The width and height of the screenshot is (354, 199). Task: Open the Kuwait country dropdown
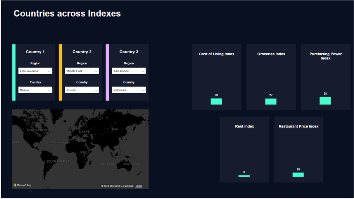pos(82,90)
